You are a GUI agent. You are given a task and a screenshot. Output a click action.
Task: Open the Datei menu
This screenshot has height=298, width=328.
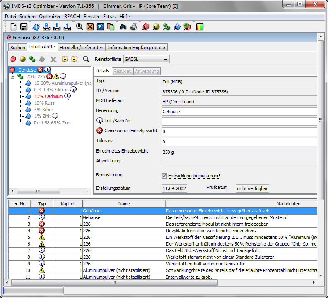(x=10, y=17)
